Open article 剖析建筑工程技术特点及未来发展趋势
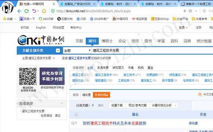This screenshot has width=213, height=132. (x=115, y=123)
